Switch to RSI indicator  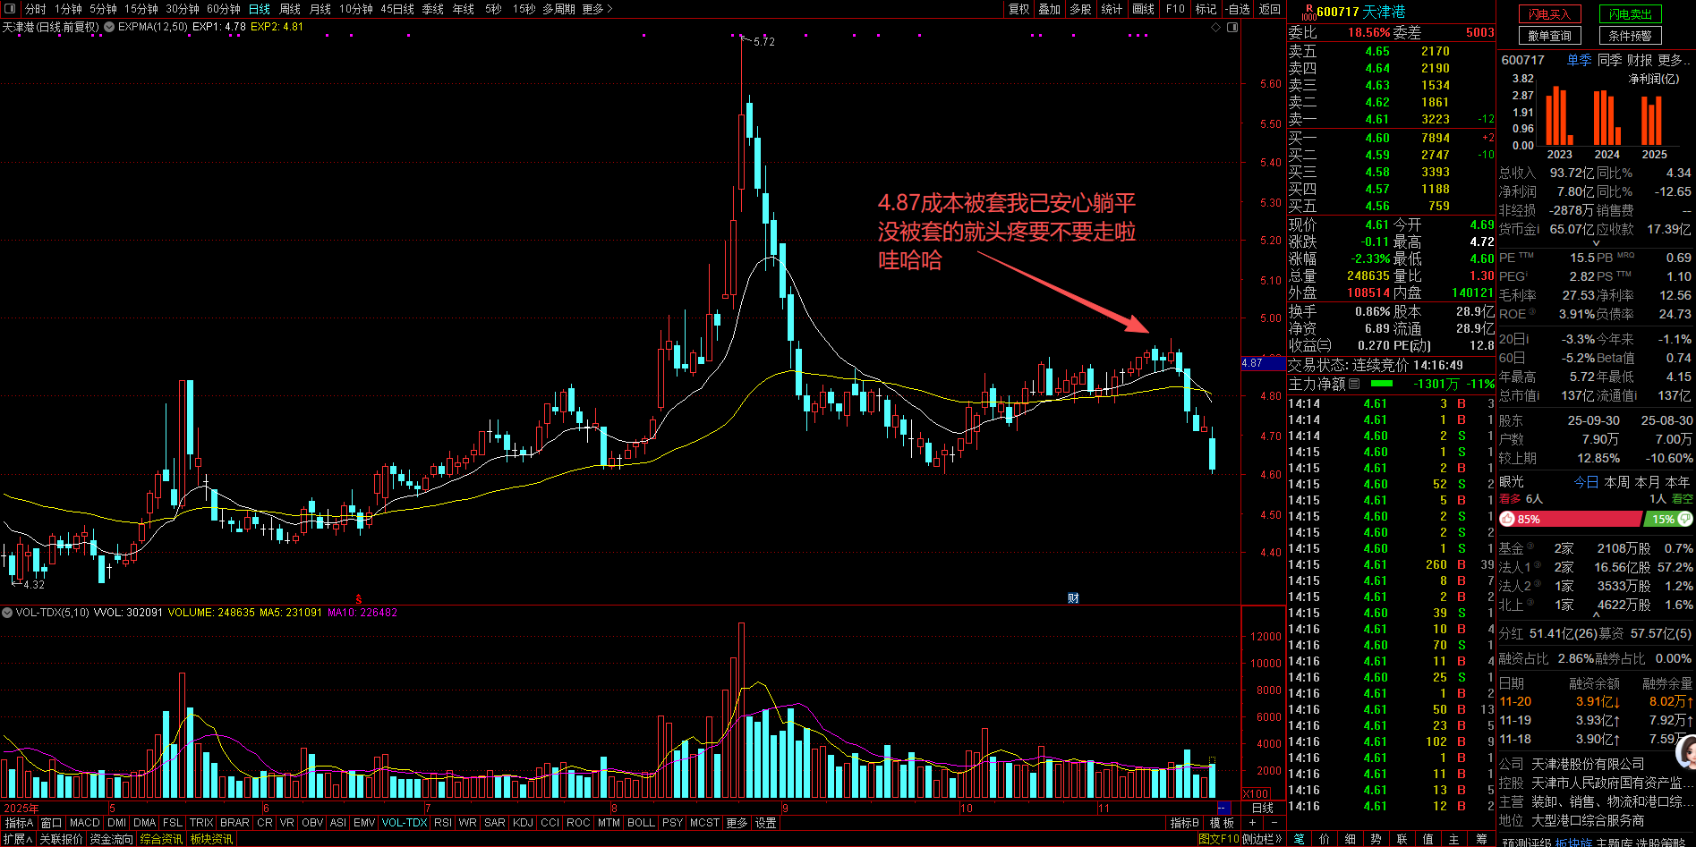pos(443,823)
